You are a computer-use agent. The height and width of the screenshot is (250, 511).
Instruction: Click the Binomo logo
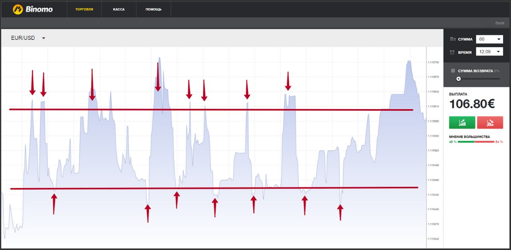click(x=33, y=9)
